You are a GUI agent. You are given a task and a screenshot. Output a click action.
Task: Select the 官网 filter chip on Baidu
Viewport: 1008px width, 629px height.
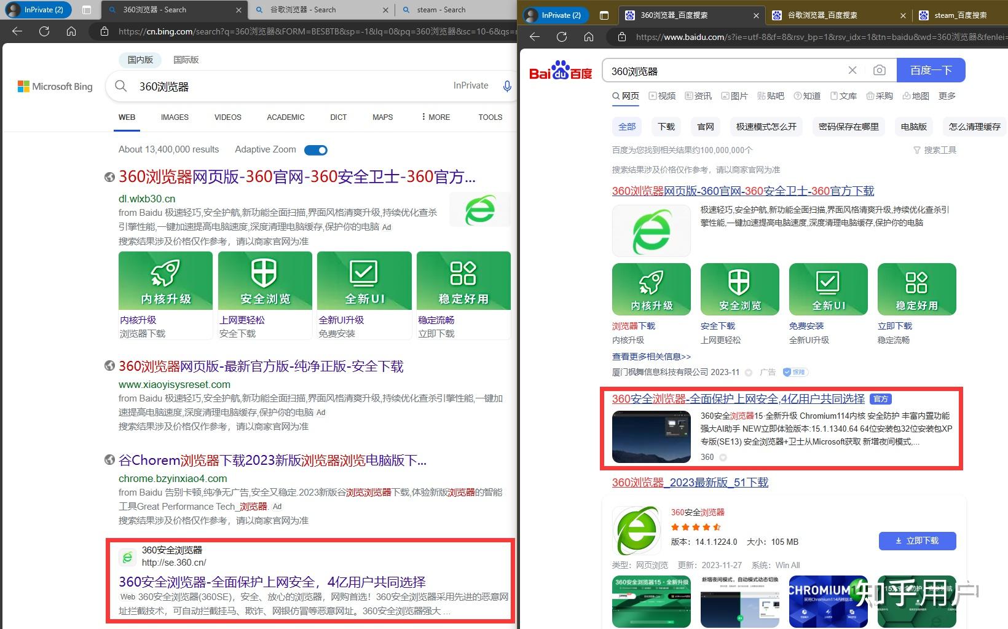point(706,127)
